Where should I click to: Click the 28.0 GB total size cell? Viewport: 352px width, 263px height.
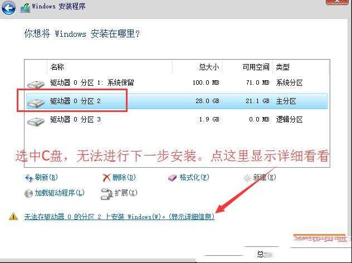pyautogui.click(x=207, y=101)
